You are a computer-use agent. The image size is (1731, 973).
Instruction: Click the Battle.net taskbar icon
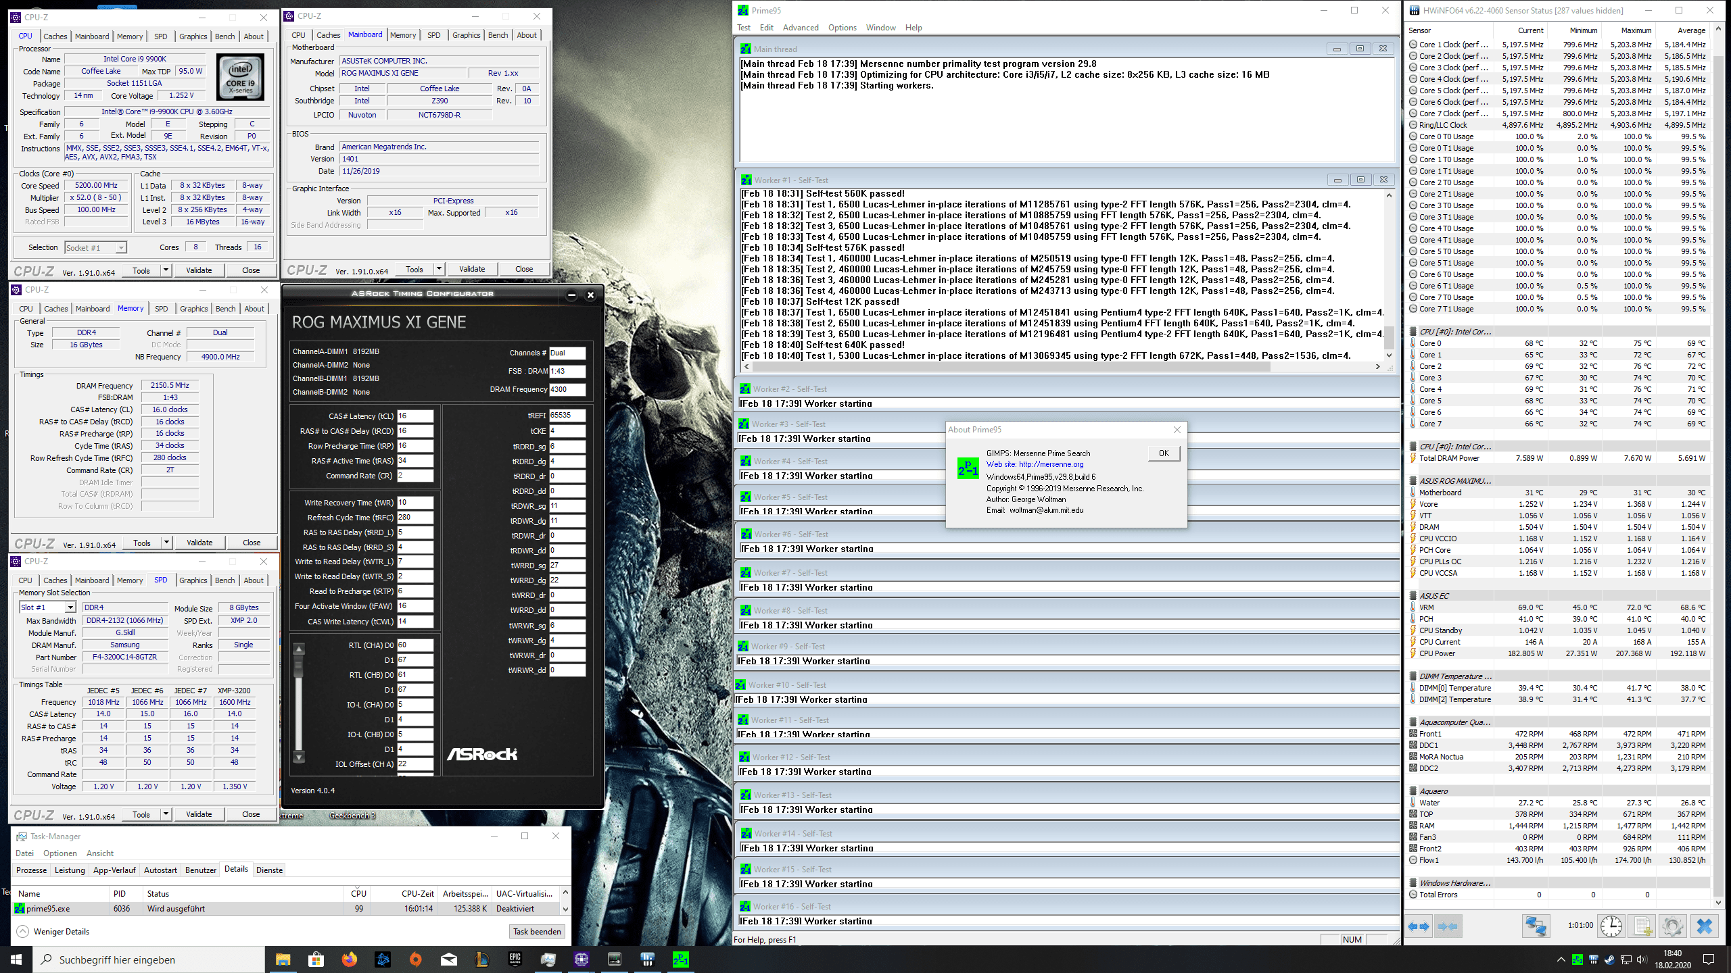[383, 959]
